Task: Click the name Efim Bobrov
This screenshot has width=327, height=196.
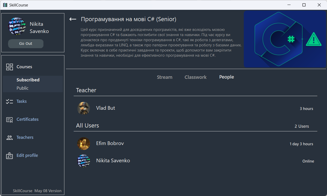Action: click(110, 143)
